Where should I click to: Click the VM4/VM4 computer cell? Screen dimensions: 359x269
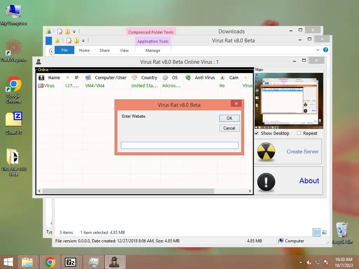click(95, 85)
